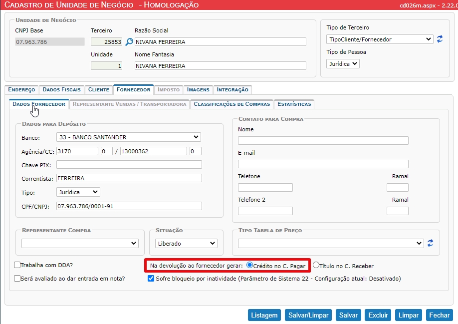The image size is (458, 324).
Task: Select the Fornecedor tab
Action: (x=134, y=89)
